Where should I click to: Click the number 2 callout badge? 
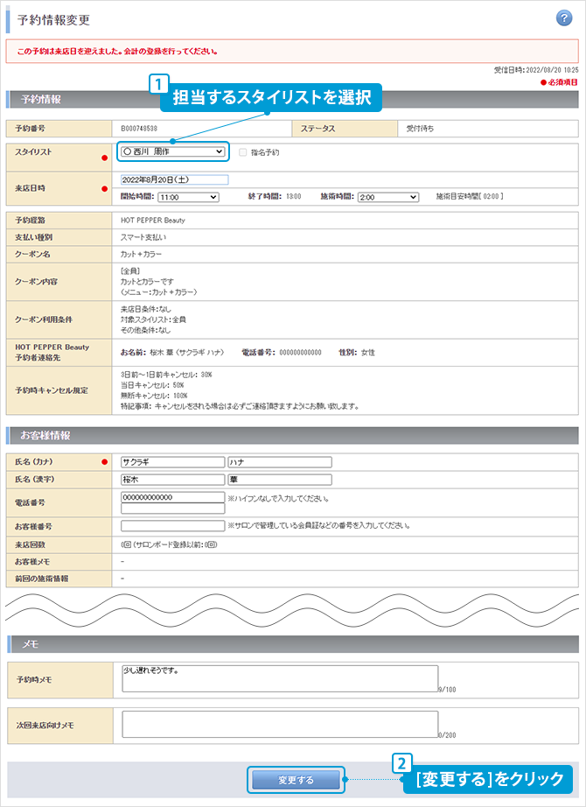[401, 763]
